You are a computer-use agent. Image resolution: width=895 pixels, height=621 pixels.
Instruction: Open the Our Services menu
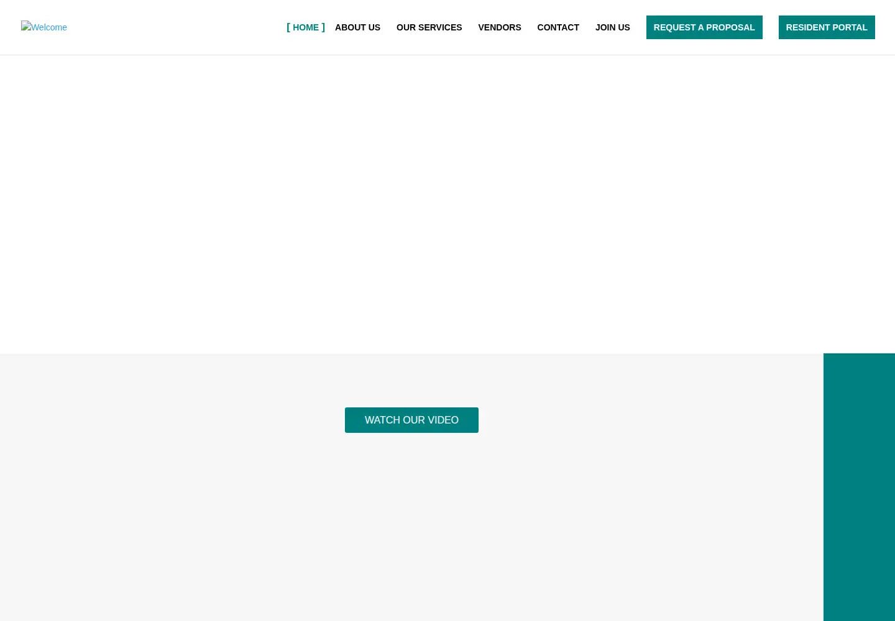429,27
